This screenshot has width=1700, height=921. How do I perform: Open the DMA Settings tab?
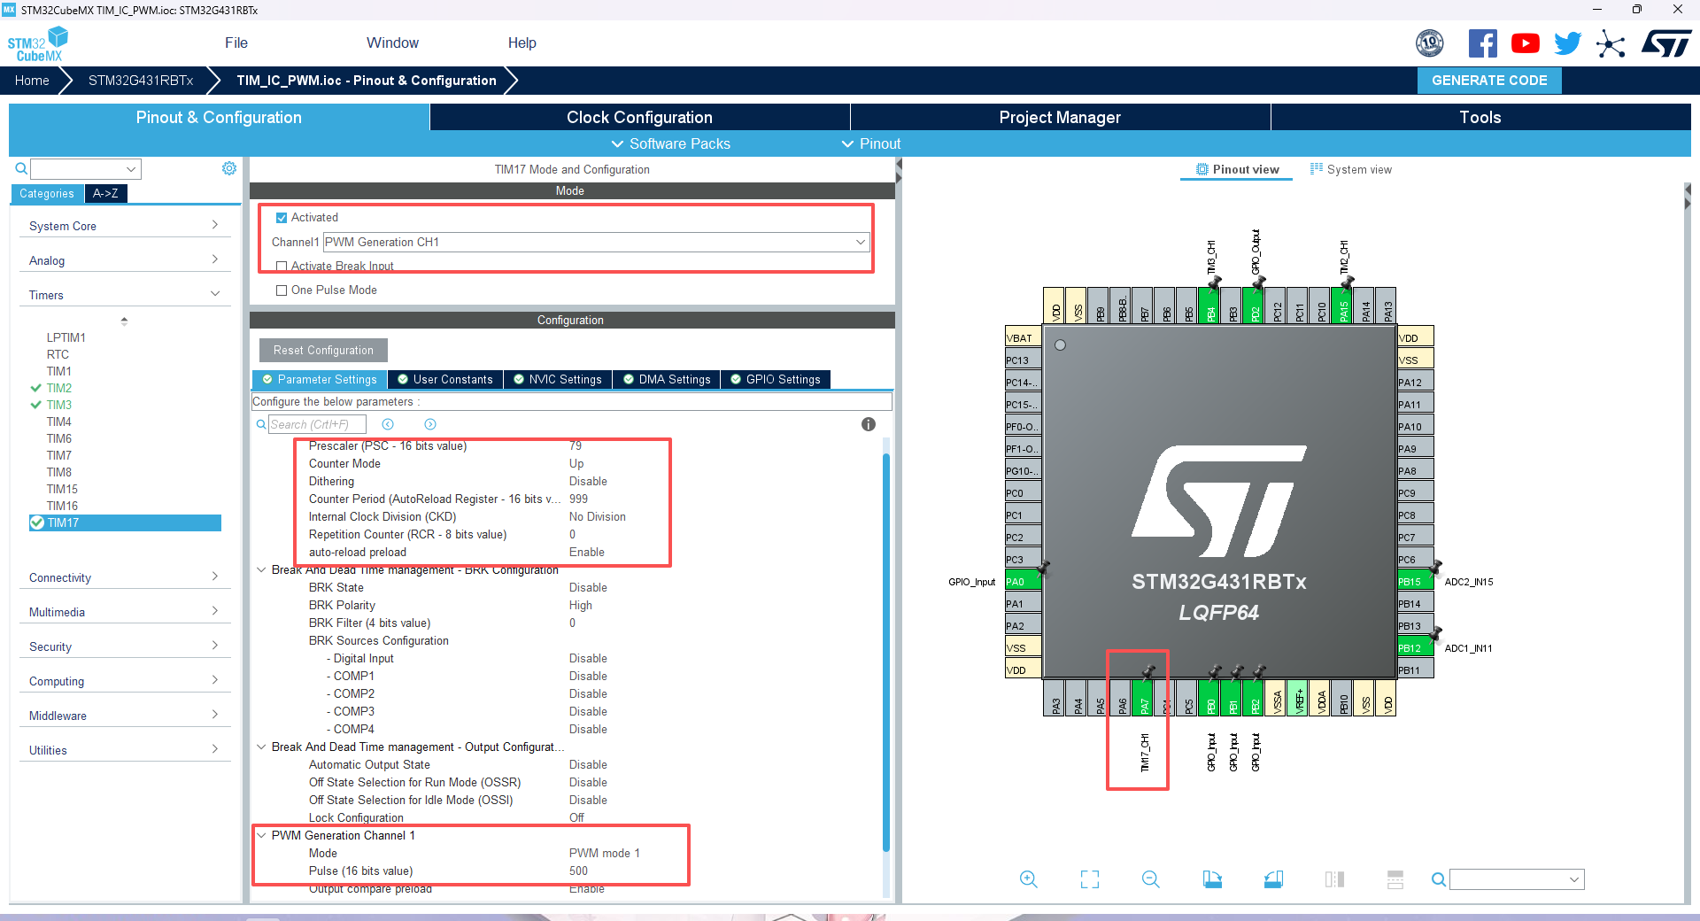pos(666,379)
